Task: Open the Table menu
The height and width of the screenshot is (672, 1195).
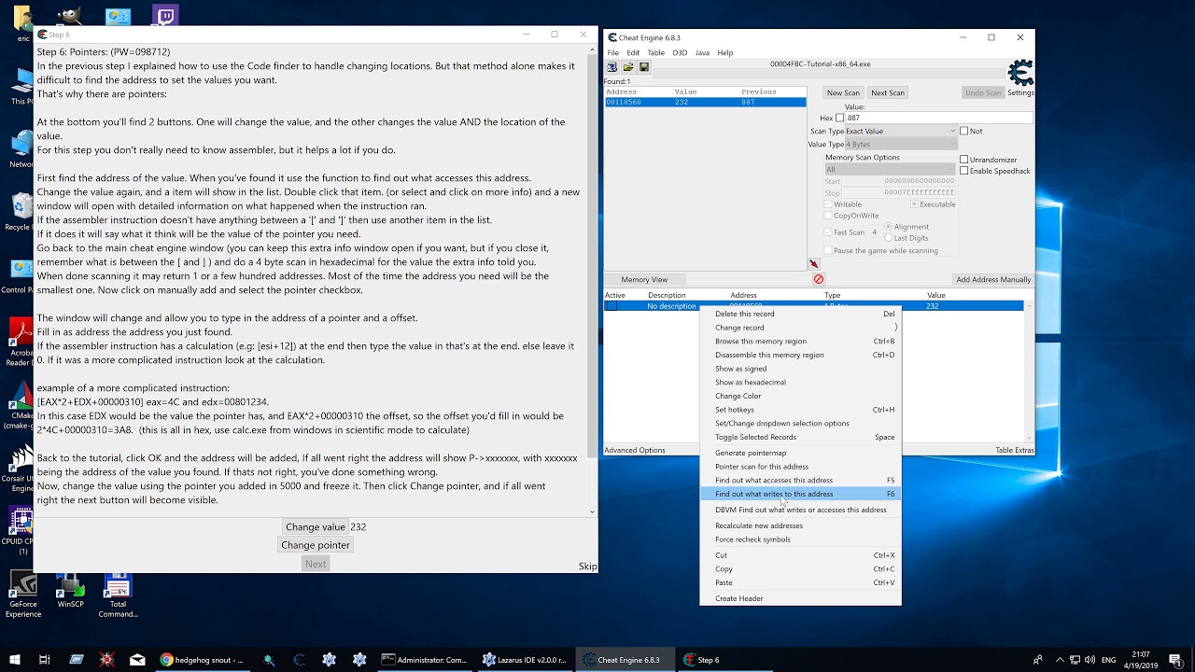Action: point(656,52)
